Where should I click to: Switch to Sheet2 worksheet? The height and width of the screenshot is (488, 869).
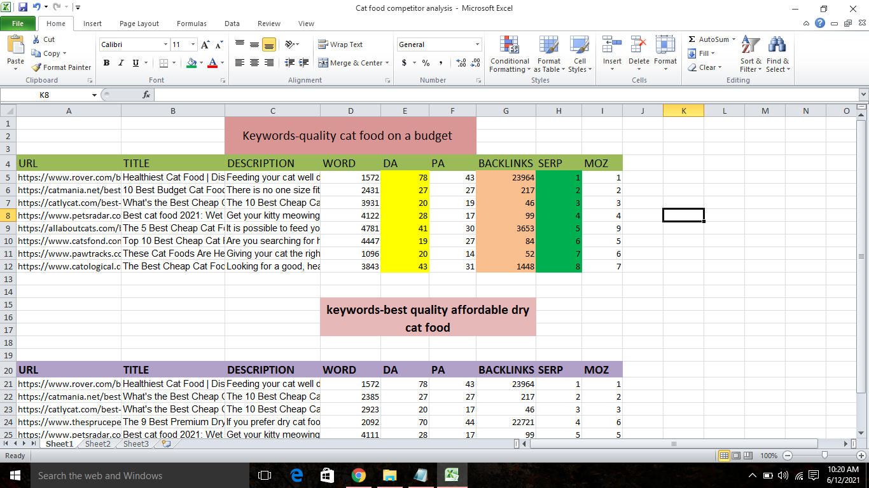click(x=97, y=444)
